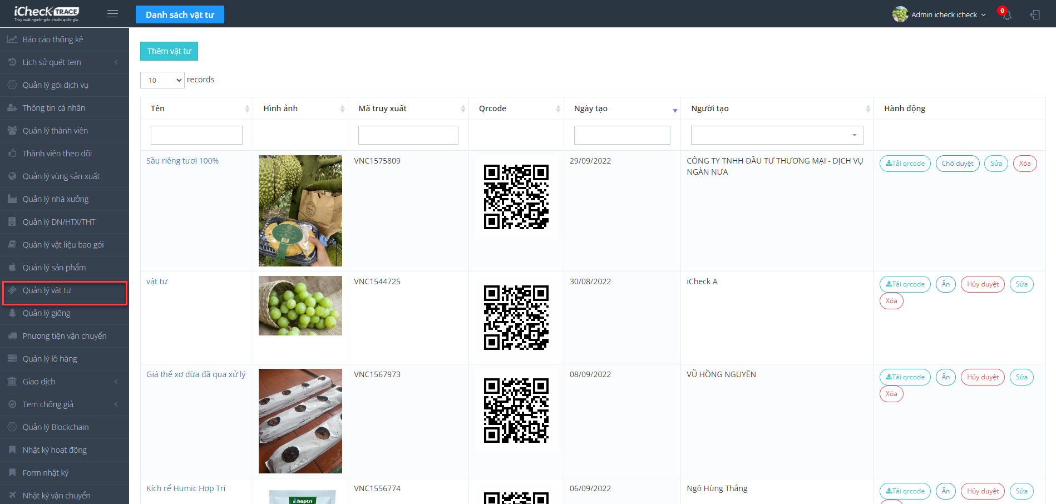Image resolution: width=1056 pixels, height=504 pixels.
Task: Click the Thành viên theo dõi thumbs-up icon
Action: (x=12, y=153)
